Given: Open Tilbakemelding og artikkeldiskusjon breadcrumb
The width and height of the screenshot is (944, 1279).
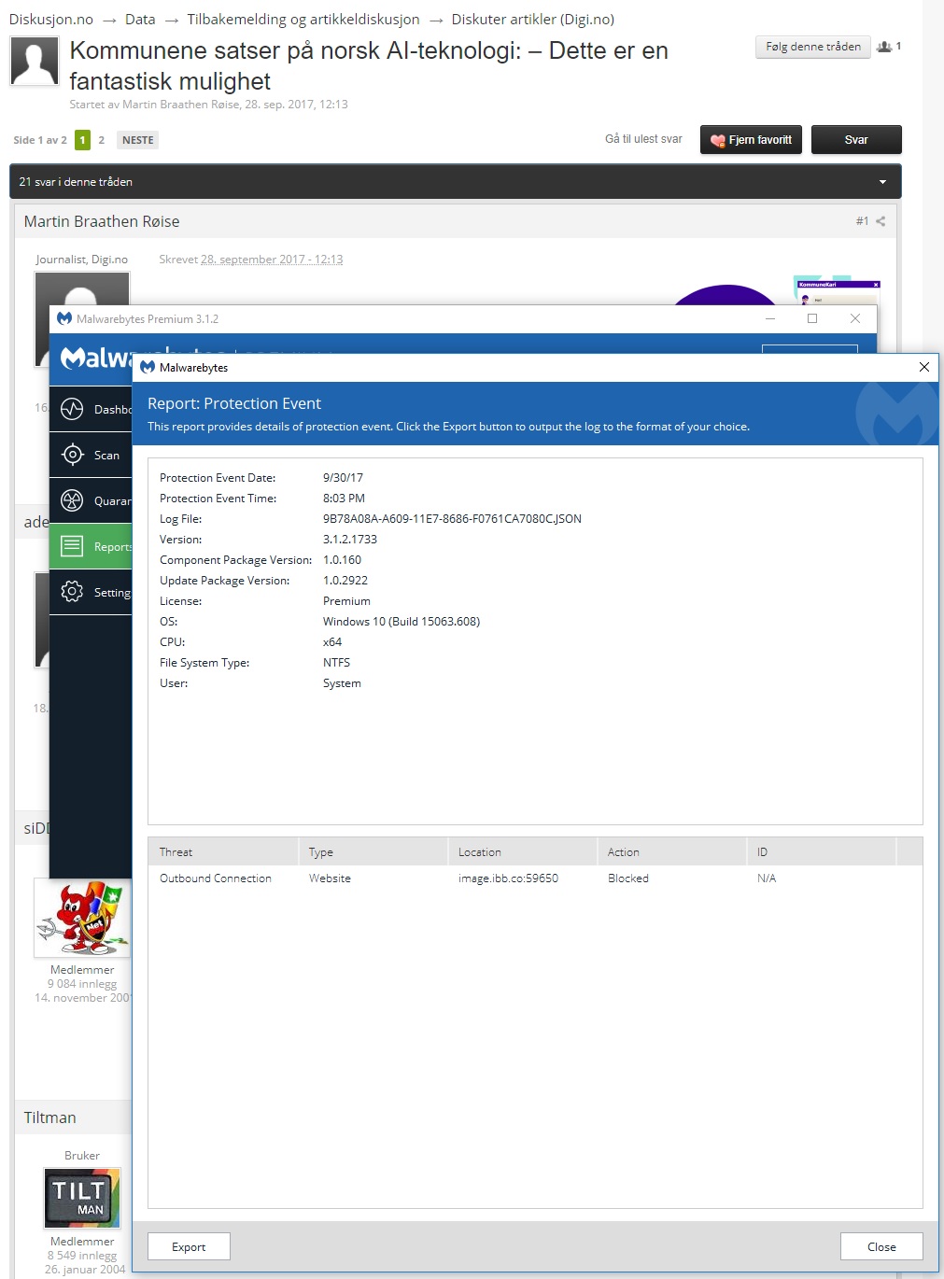Looking at the screenshot, I should [x=303, y=20].
